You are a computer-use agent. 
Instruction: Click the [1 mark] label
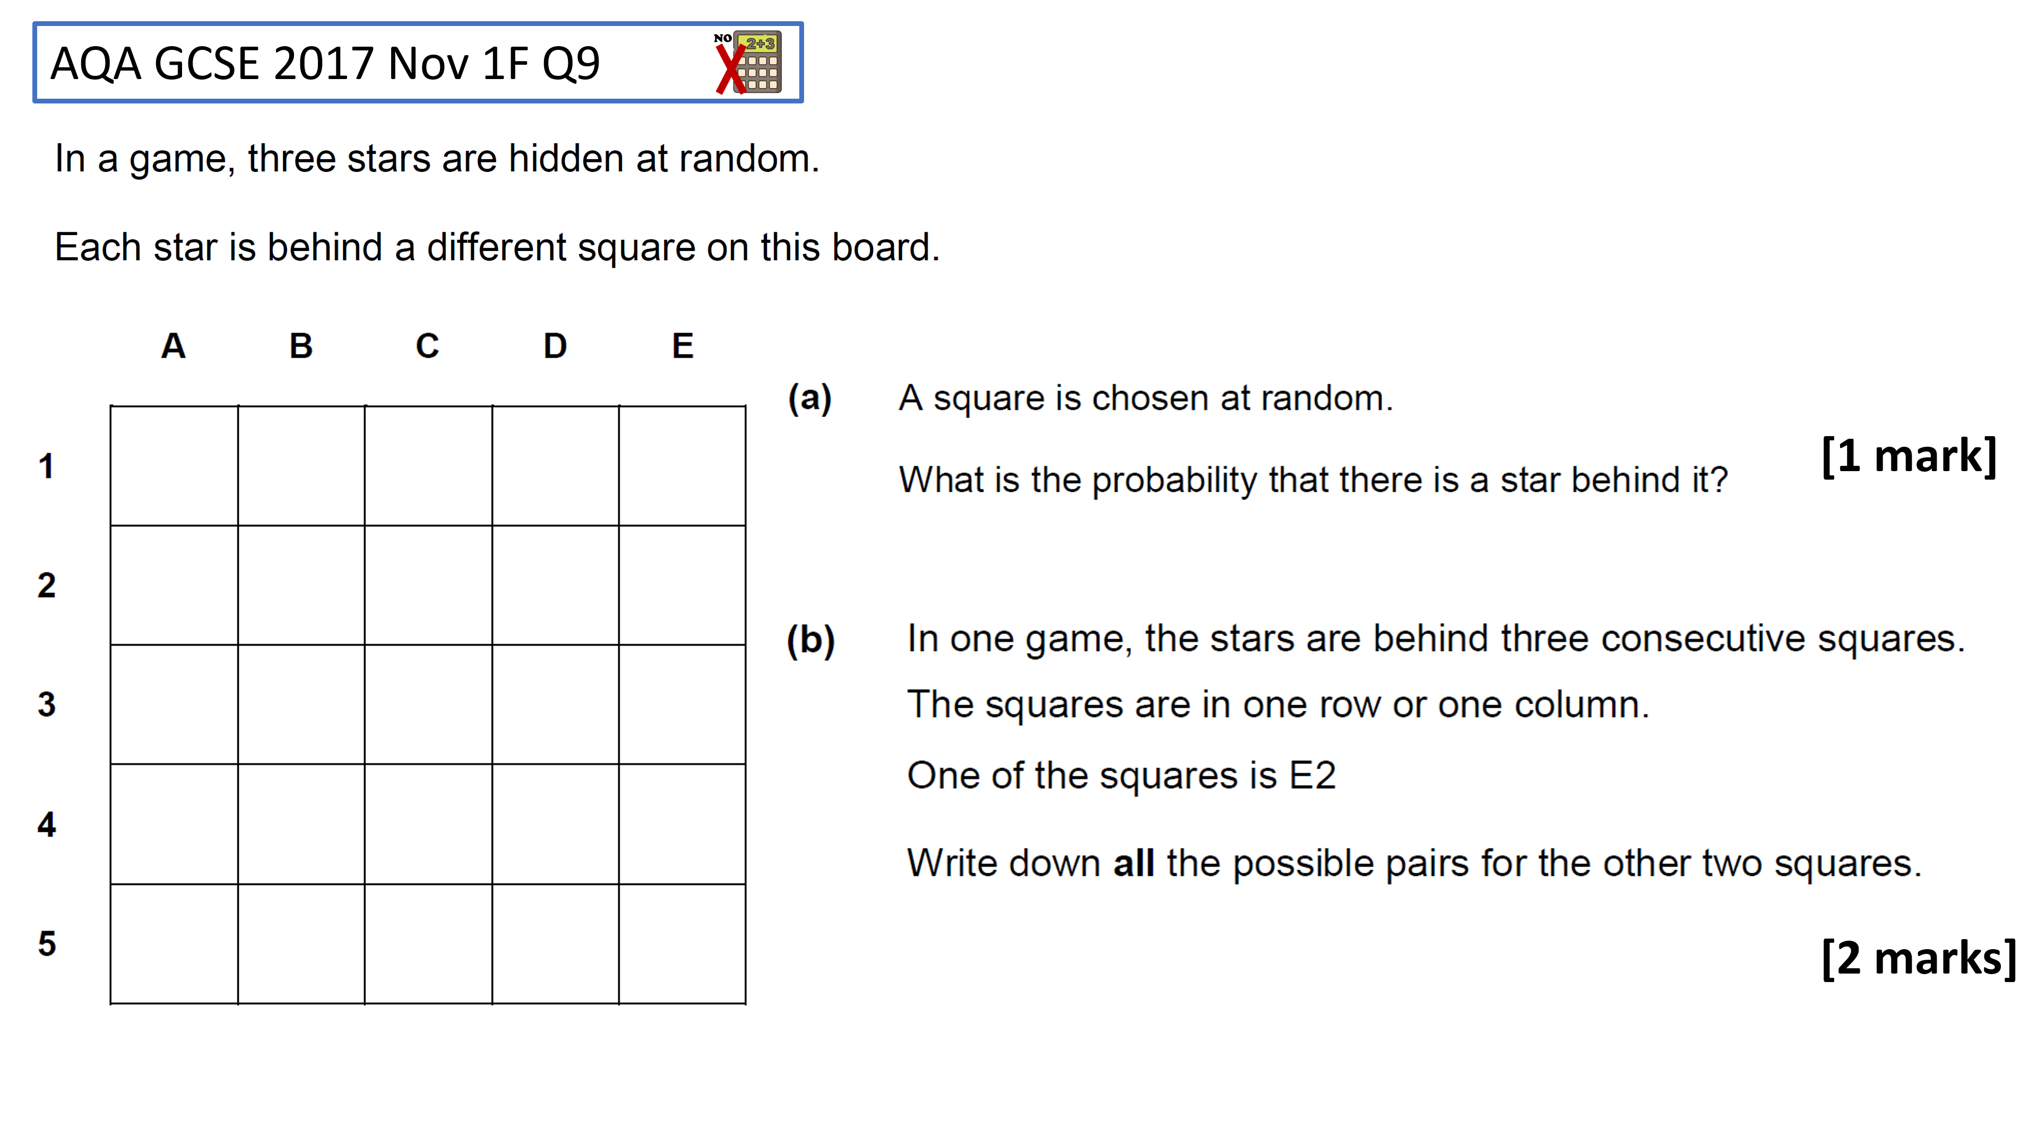pyautogui.click(x=1909, y=456)
